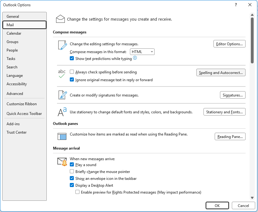The image size is (258, 212).
Task: Open Customize Ribbon settings
Action: (25, 104)
